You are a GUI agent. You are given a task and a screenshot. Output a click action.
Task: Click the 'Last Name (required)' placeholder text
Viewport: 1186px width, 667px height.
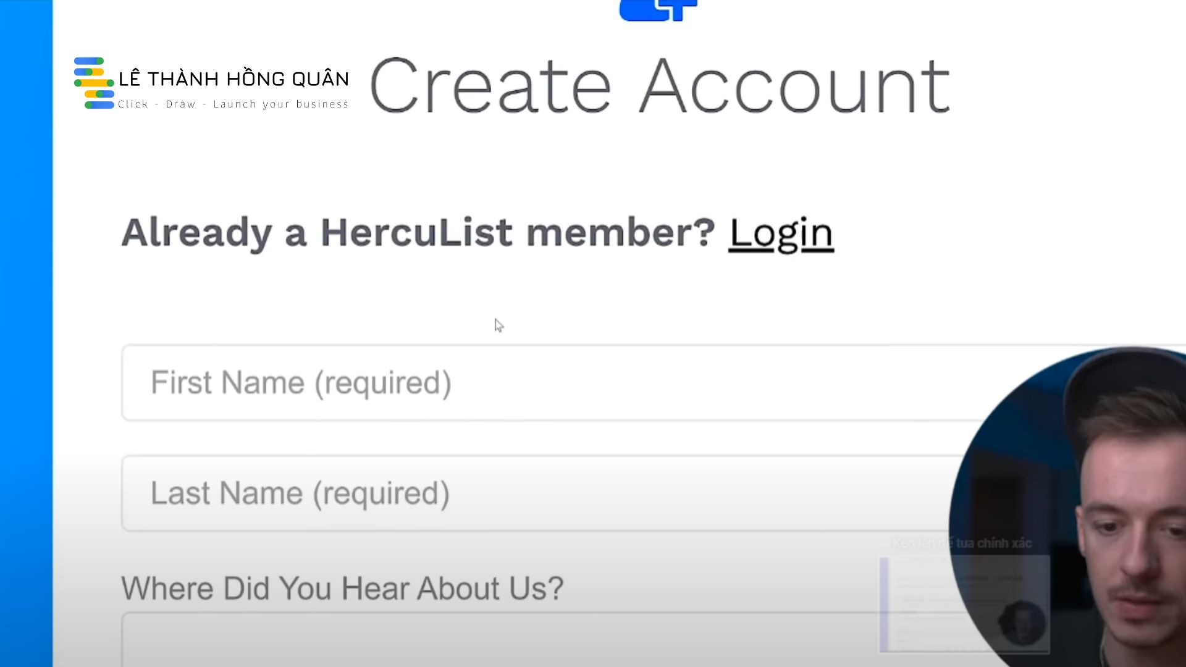point(300,493)
